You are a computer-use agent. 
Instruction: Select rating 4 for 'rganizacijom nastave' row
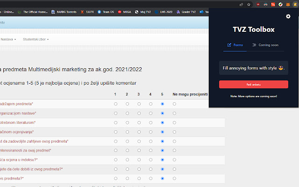tap(150, 113)
